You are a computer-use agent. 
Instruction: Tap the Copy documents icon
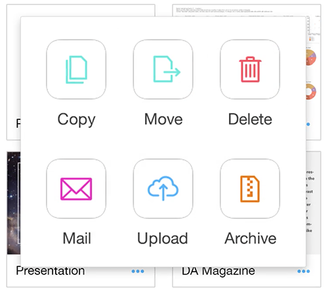click(76, 69)
